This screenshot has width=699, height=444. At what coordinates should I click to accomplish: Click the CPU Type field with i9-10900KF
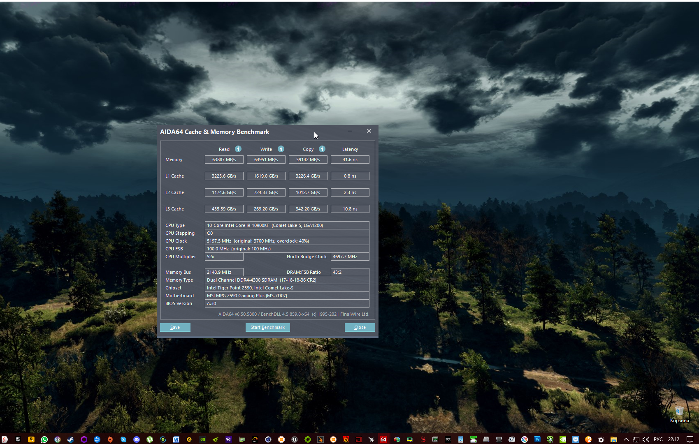pyautogui.click(x=287, y=225)
